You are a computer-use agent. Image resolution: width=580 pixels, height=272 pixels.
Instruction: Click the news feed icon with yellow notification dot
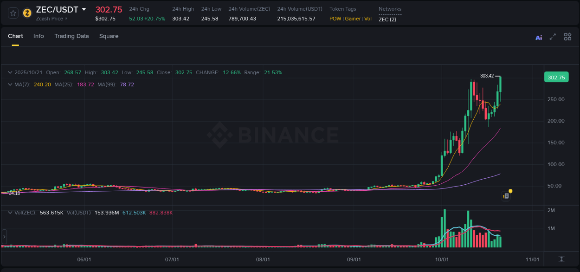pyautogui.click(x=506, y=195)
